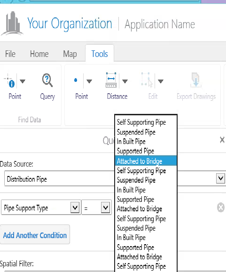Click the organization building logo
This screenshot has width=226, height=272.
click(x=12, y=24)
